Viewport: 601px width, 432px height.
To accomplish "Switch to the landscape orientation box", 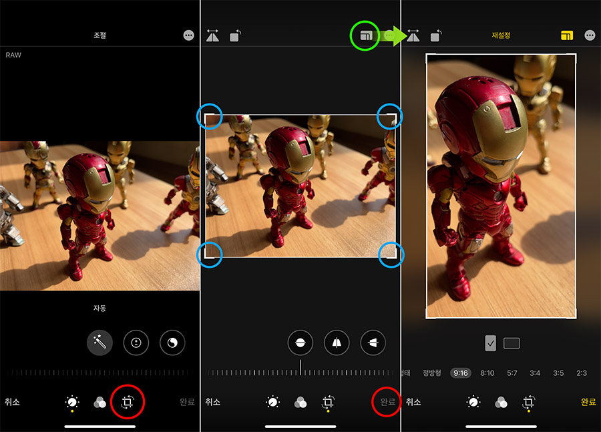I will [x=512, y=343].
